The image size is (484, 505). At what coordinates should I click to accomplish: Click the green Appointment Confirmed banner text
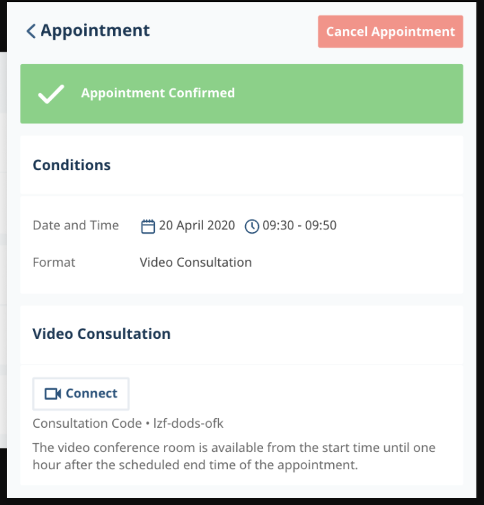click(158, 93)
